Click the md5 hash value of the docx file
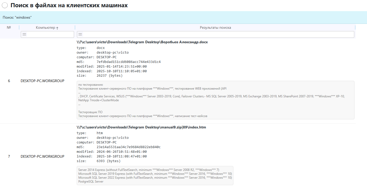The image size is (367, 188). [x=128, y=62]
